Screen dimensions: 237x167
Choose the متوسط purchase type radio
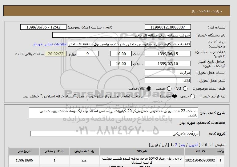coord(175,96)
